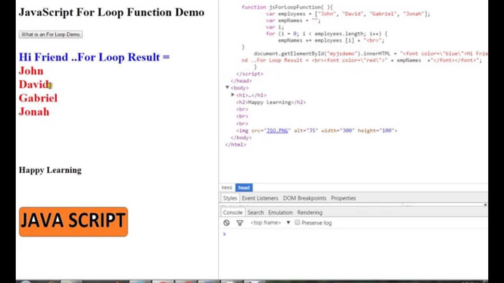Click the 'var empNames' code line
The width and height of the screenshot is (504, 283).
point(293,20)
